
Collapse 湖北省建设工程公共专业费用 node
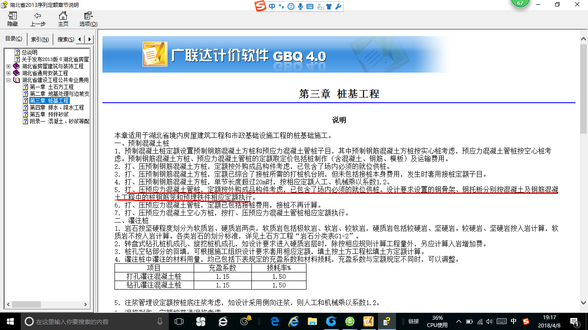[9, 80]
